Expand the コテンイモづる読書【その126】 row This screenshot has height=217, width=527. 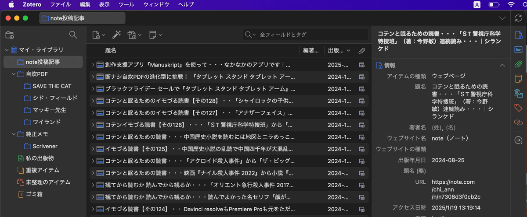pos(93,125)
